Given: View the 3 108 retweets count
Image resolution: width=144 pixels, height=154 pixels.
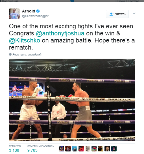Looking at the screenshot, I should point(14,150).
